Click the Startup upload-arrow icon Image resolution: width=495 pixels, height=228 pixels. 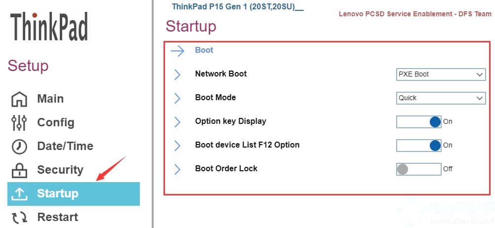click(x=19, y=193)
